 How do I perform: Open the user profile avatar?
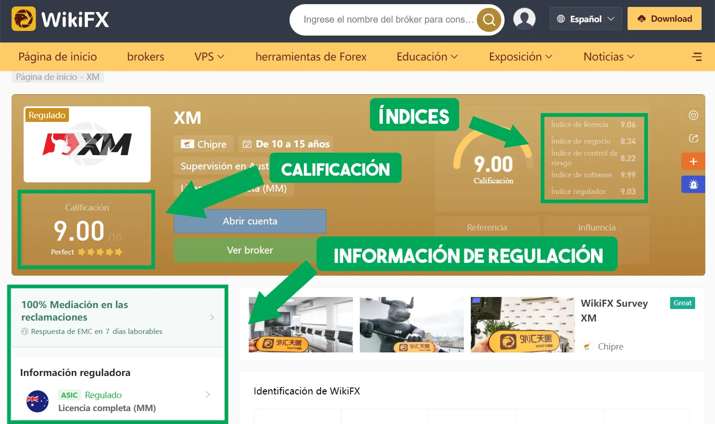point(524,19)
